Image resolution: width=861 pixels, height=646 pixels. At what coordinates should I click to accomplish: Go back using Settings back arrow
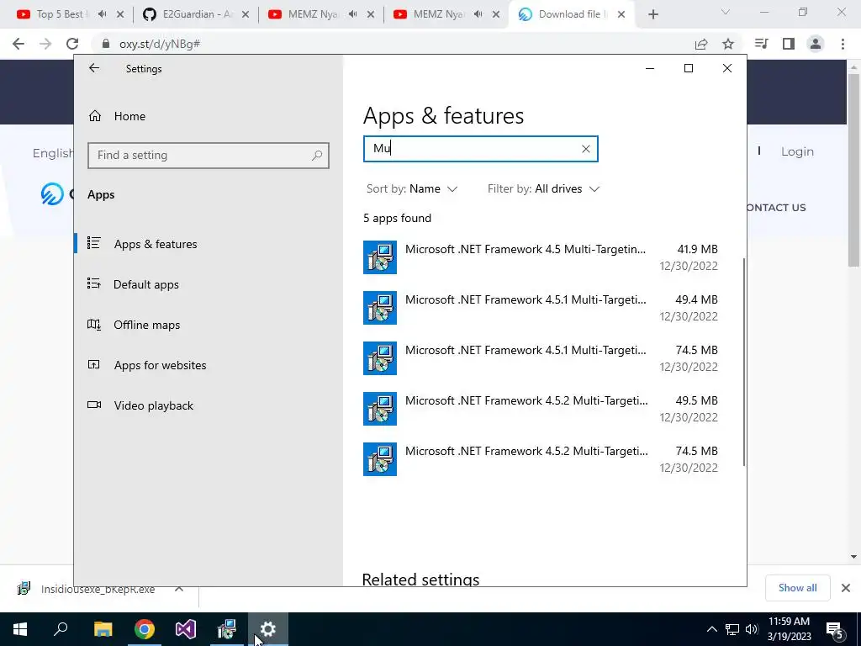pyautogui.click(x=94, y=68)
